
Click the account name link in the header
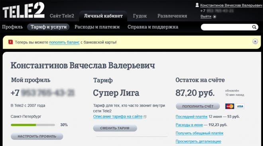(x=231, y=5)
